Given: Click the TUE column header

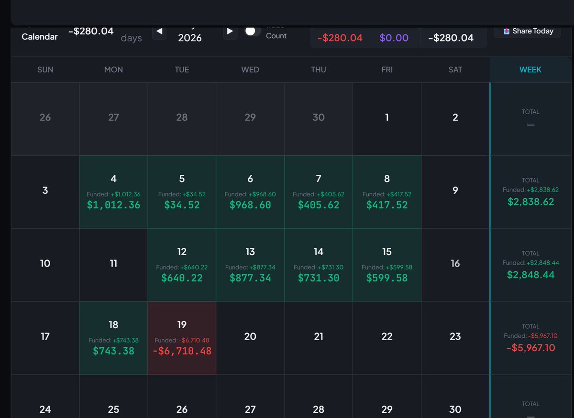Looking at the screenshot, I should coord(182,70).
